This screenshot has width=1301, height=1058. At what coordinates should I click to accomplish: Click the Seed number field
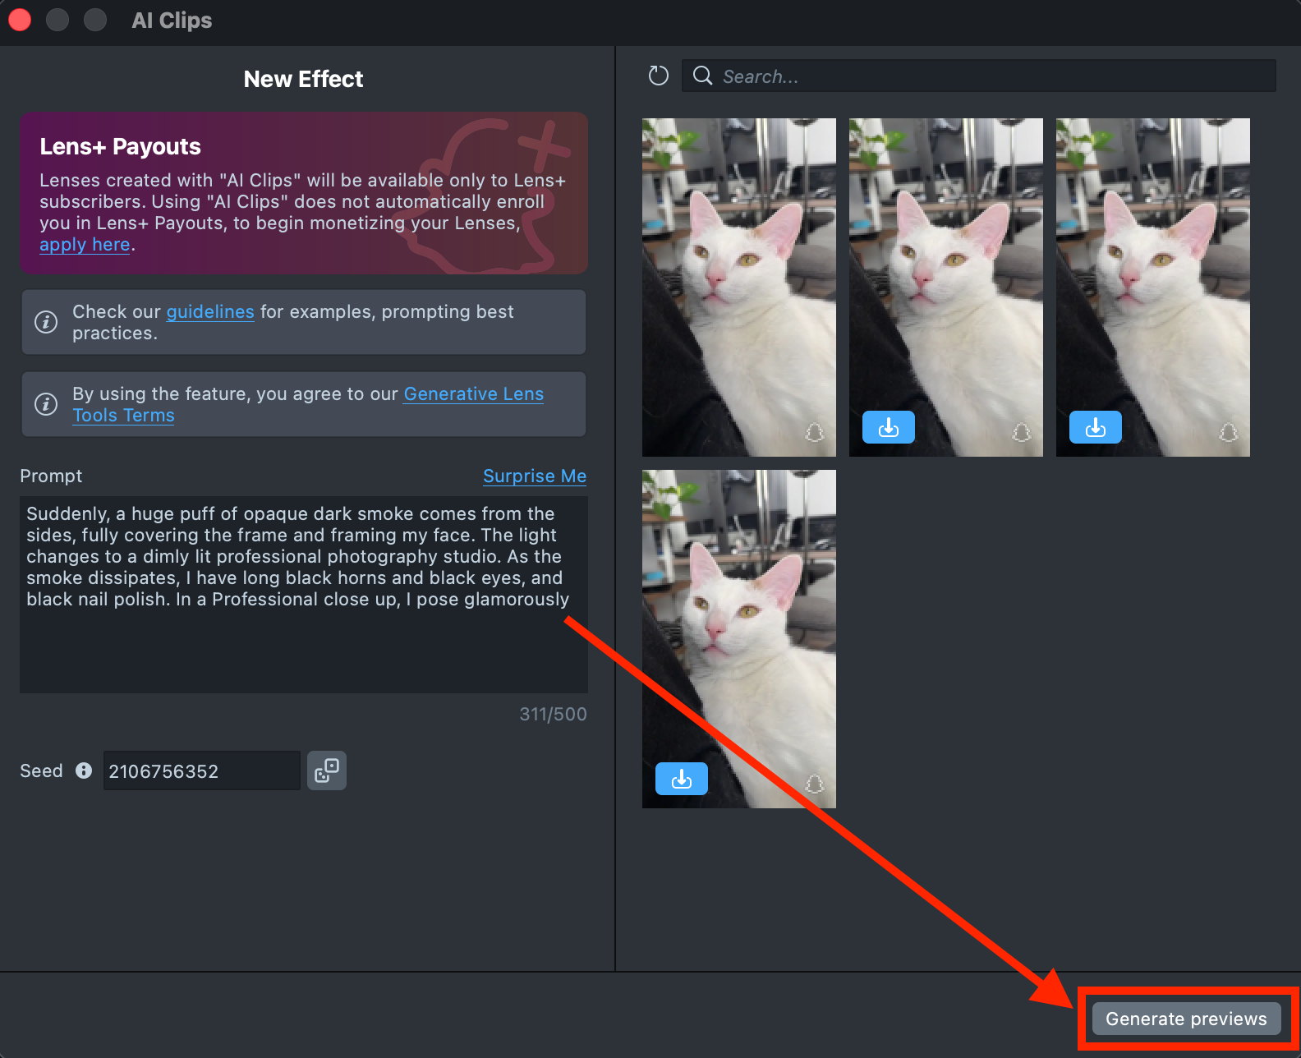(x=202, y=770)
